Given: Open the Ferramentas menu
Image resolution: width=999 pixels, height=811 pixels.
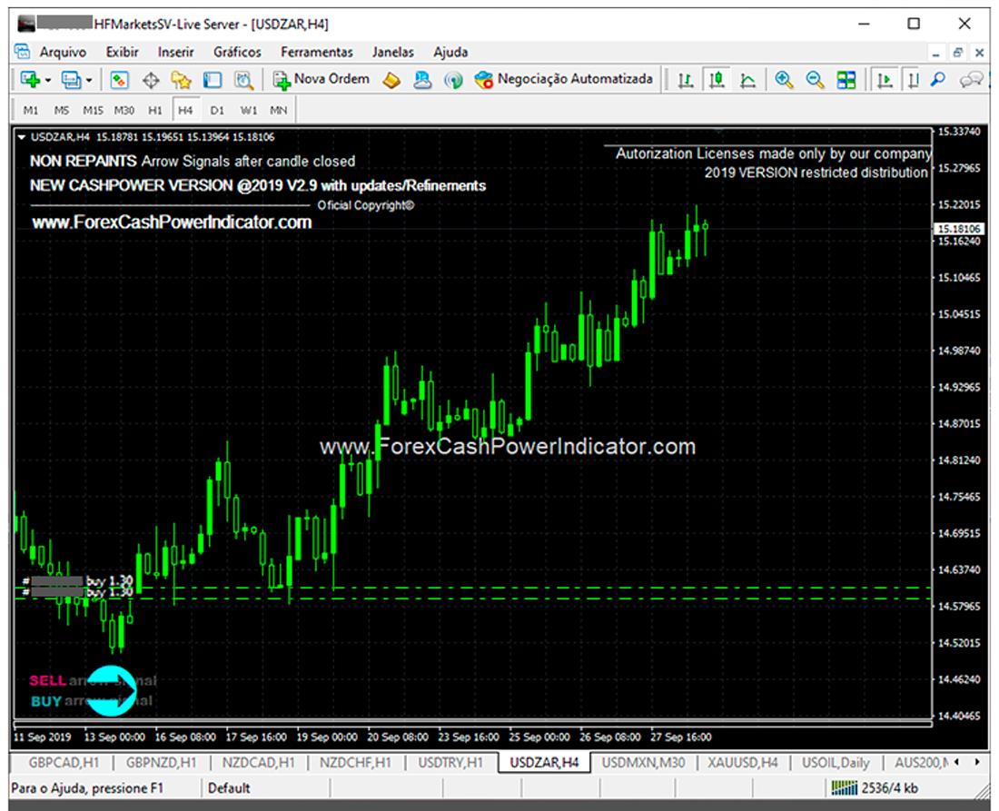Looking at the screenshot, I should coord(317,53).
